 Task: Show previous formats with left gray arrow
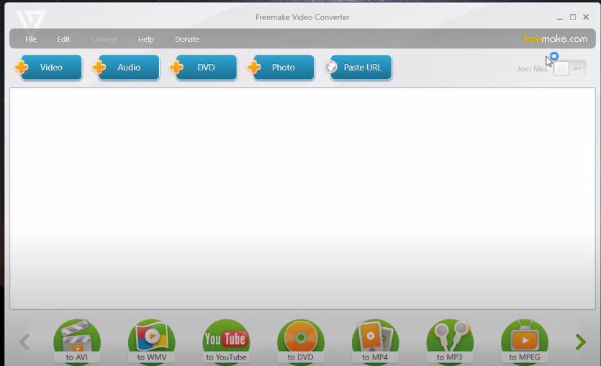pyautogui.click(x=24, y=342)
